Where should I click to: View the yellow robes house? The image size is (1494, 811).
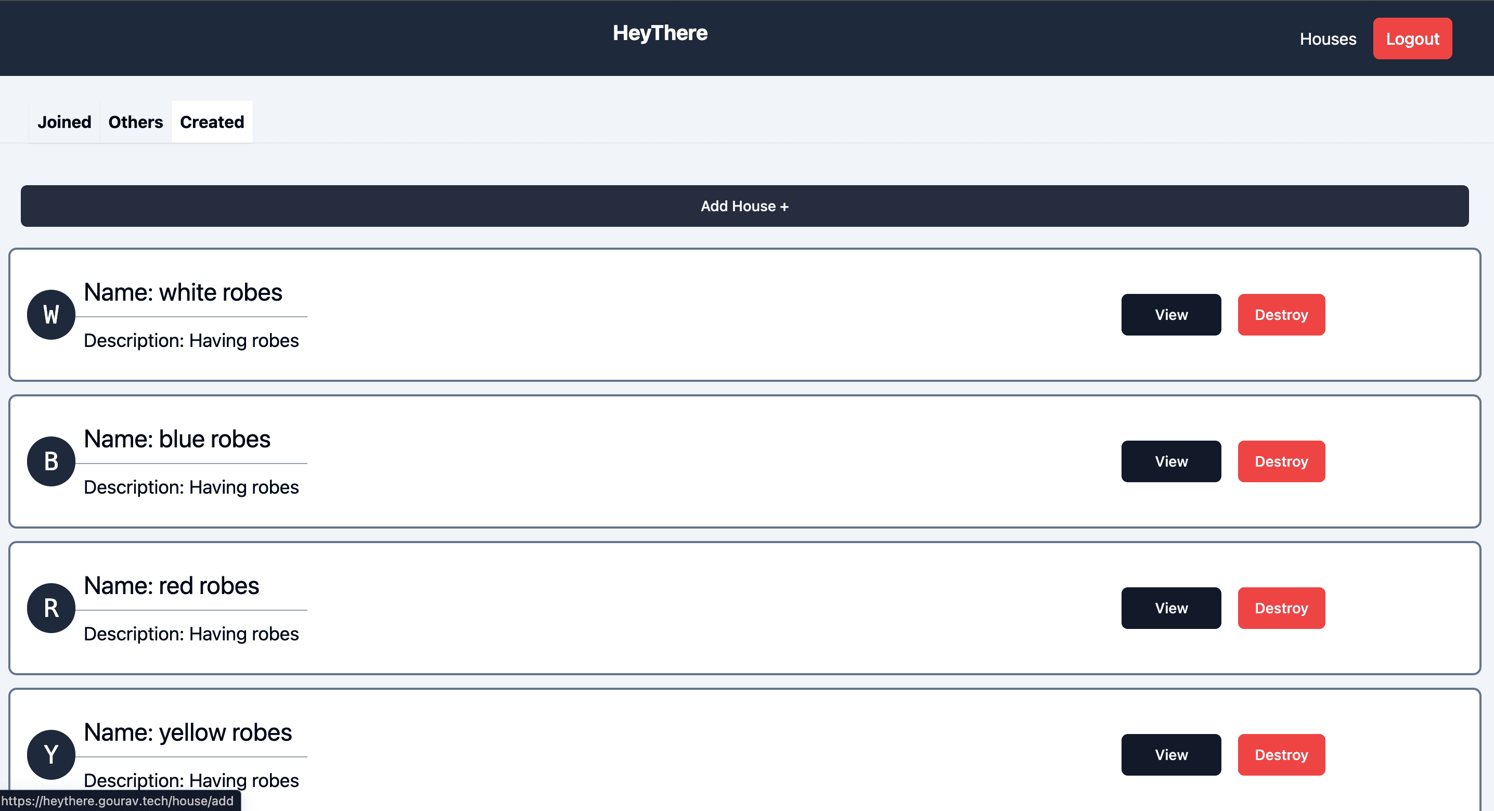[1171, 754]
